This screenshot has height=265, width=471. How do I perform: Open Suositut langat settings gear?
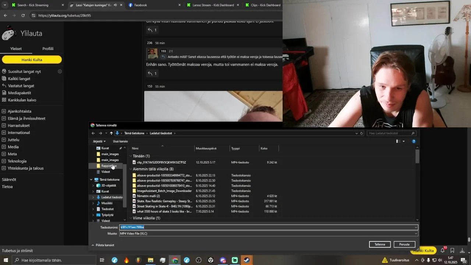click(x=60, y=71)
